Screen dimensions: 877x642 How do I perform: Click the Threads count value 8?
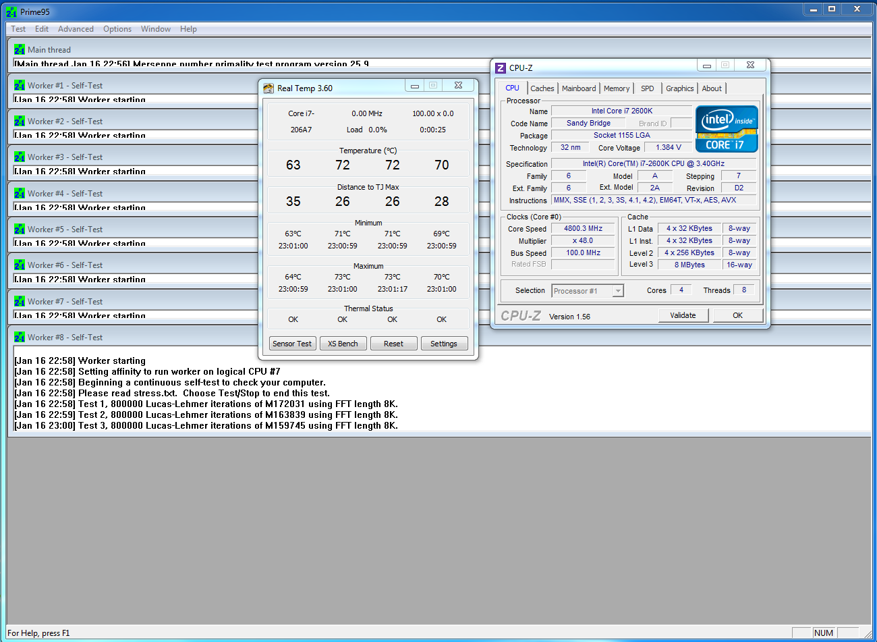click(744, 290)
